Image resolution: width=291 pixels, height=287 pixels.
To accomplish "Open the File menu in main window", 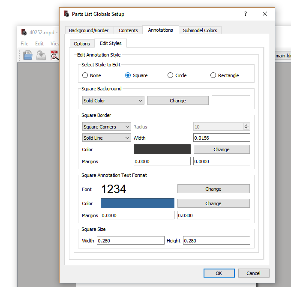I will click(x=24, y=44).
